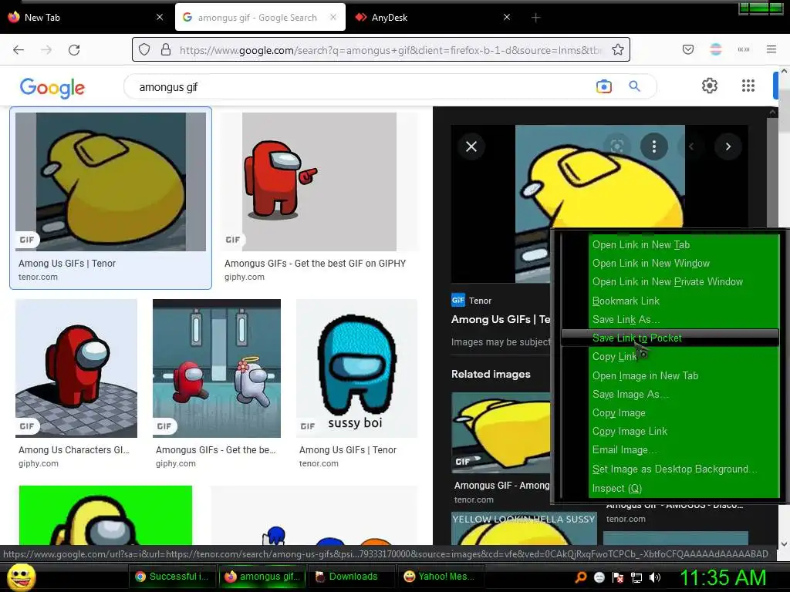Open Google settings gear icon
The height and width of the screenshot is (592, 790).
coord(710,86)
